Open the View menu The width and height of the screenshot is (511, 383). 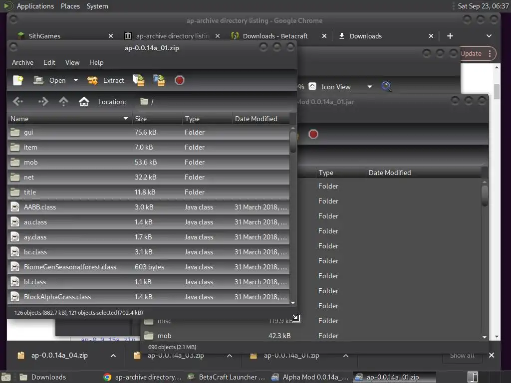pos(72,62)
